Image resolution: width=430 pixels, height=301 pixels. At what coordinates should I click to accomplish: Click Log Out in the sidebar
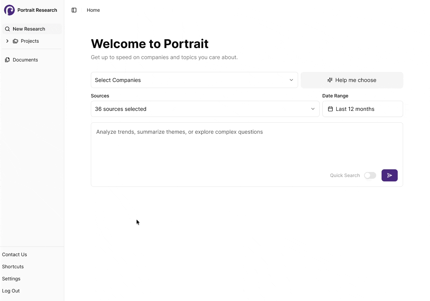tap(11, 291)
